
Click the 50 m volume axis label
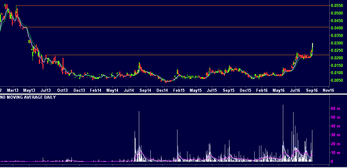[335, 117]
